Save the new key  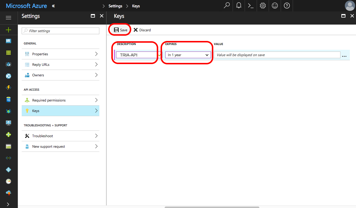(120, 30)
